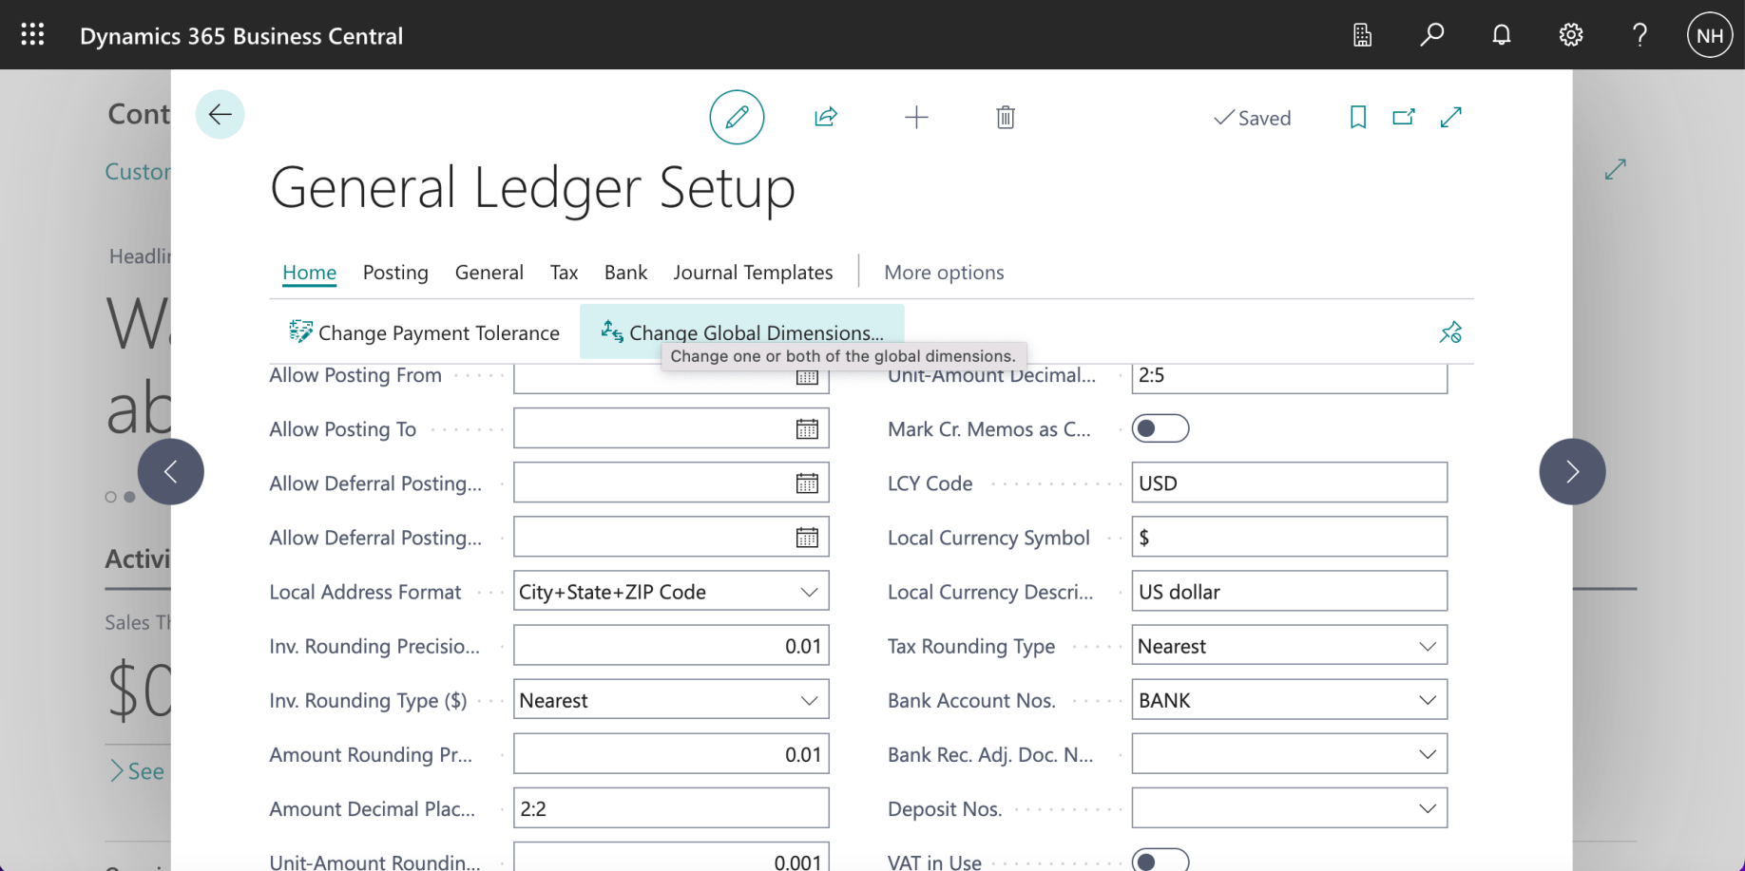Open calendar for first Allow Deferral Posting field
Screen dimensions: 1745x871
pyautogui.click(x=807, y=483)
